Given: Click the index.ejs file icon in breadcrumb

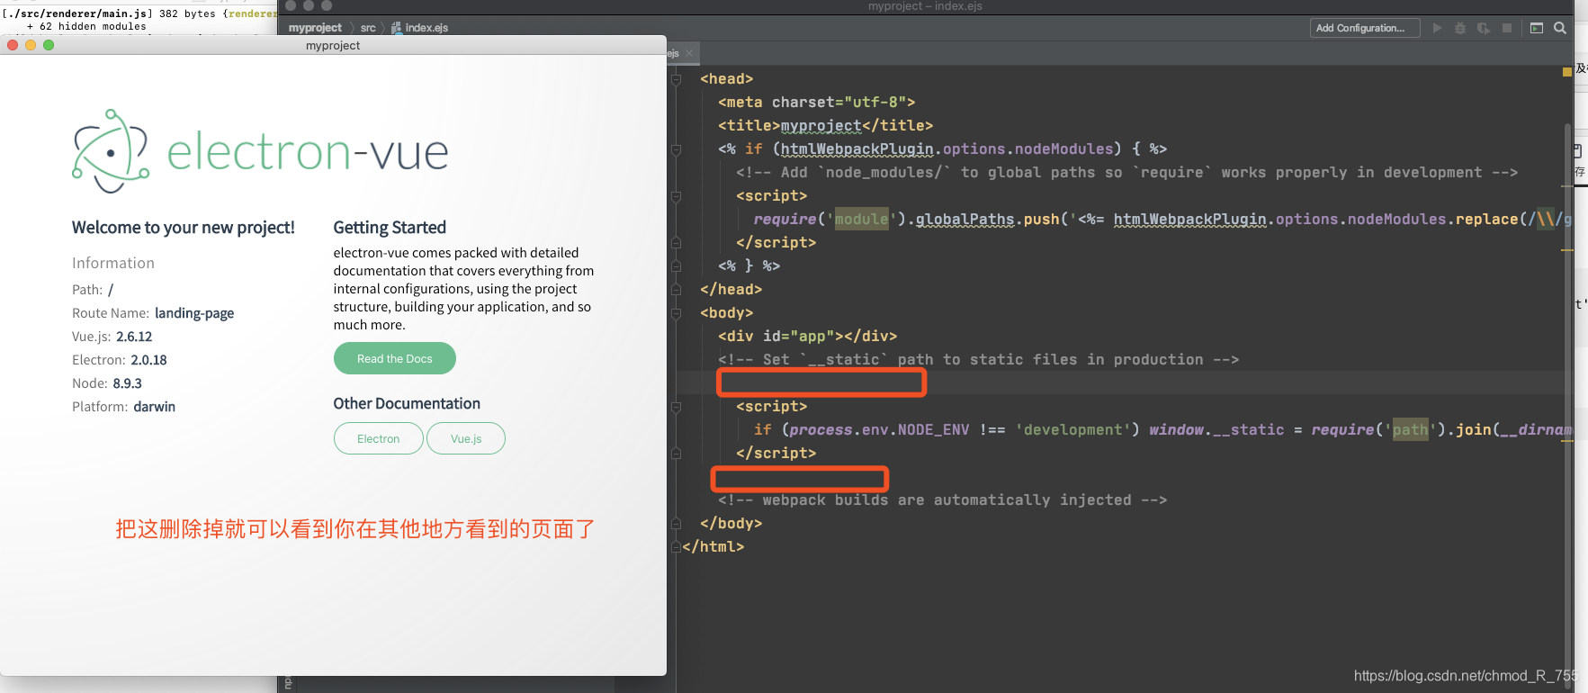Looking at the screenshot, I should (x=396, y=28).
